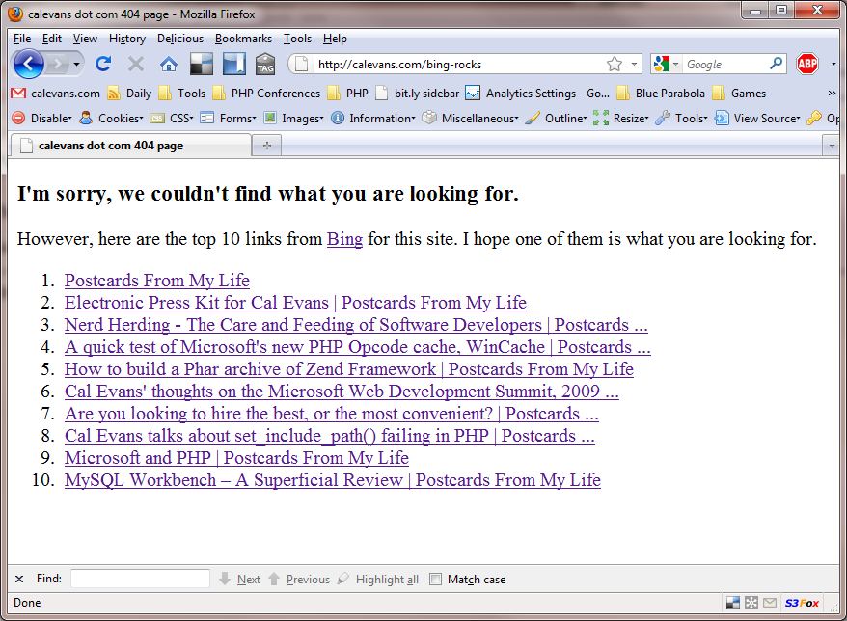Open Electronic Press Kit for Cal Evans link
The height and width of the screenshot is (621, 847).
[295, 303]
